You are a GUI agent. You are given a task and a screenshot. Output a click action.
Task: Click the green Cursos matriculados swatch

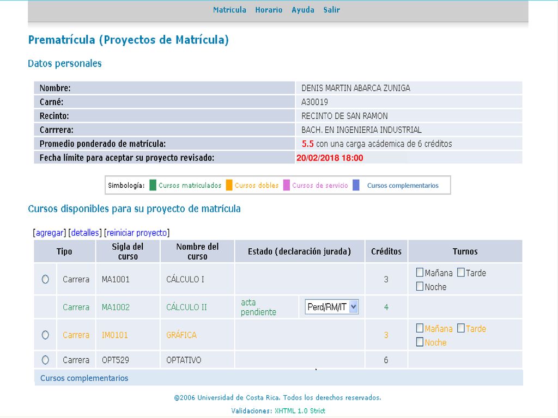(153, 185)
